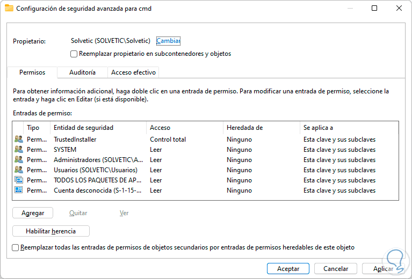Confirm with the Aceptar button
412x279 pixels.
(x=288, y=268)
